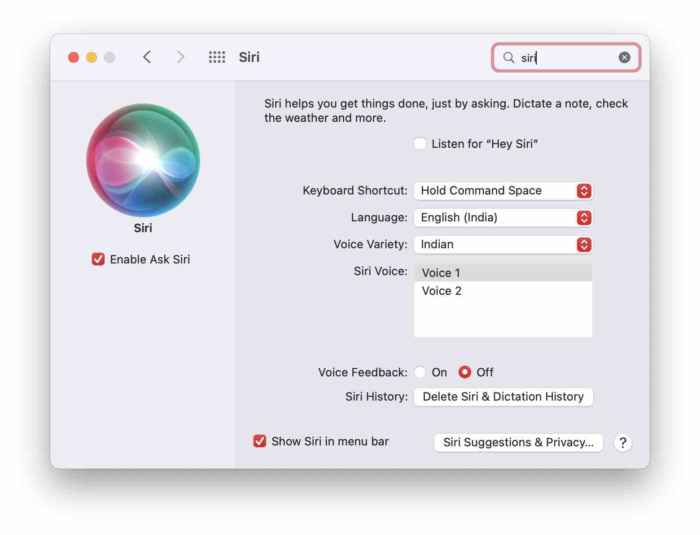Turn Voice Feedback on
Viewport: 700px width, 535px height.
420,372
